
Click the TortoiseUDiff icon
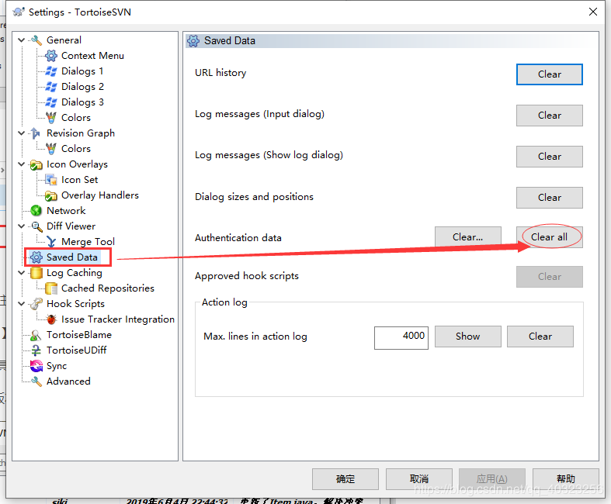(36, 350)
